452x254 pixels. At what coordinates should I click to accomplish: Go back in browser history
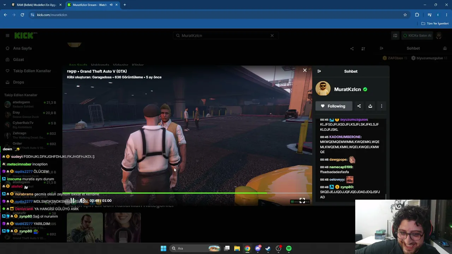5,15
